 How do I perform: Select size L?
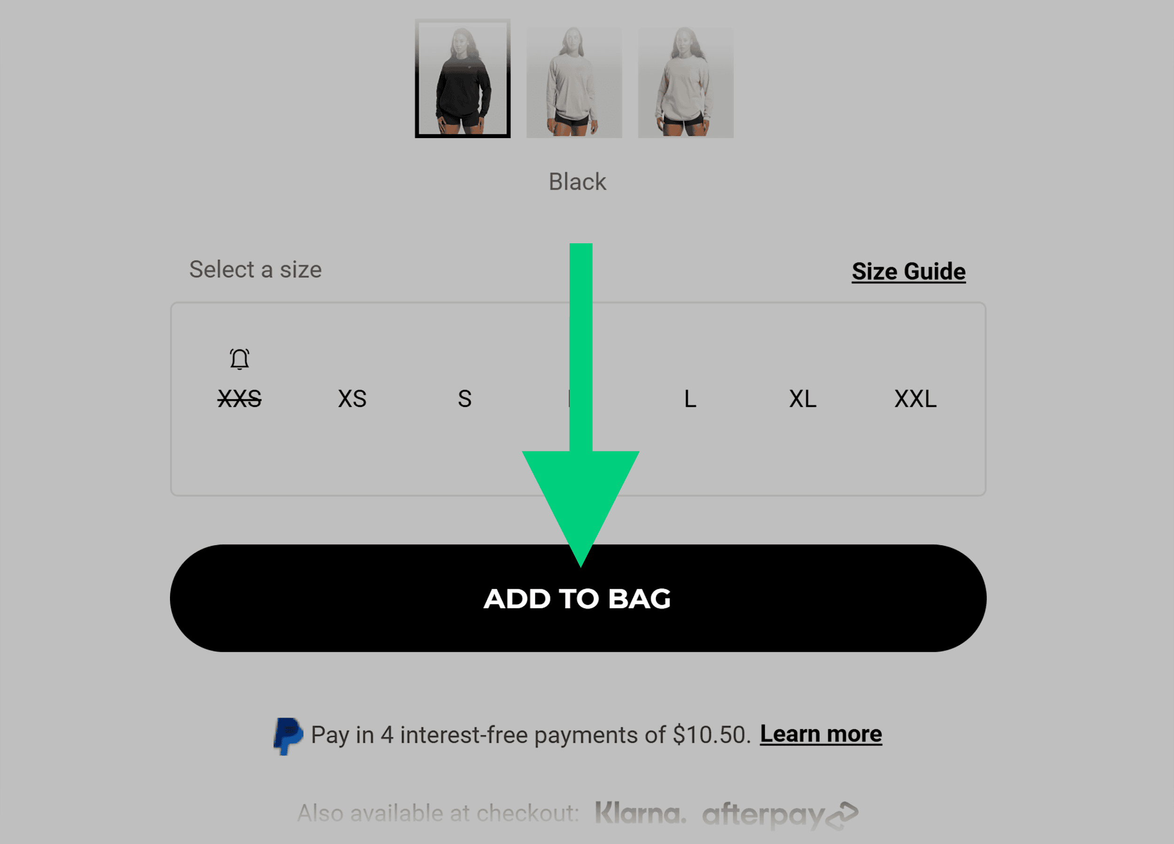pos(690,398)
